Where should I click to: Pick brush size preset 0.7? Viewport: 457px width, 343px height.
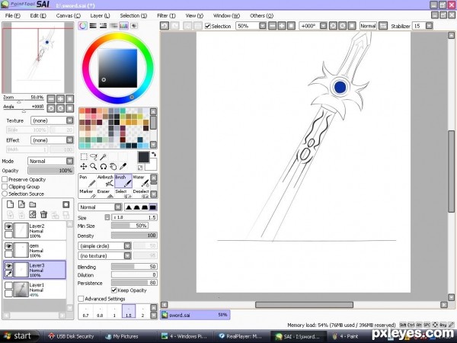click(x=85, y=312)
